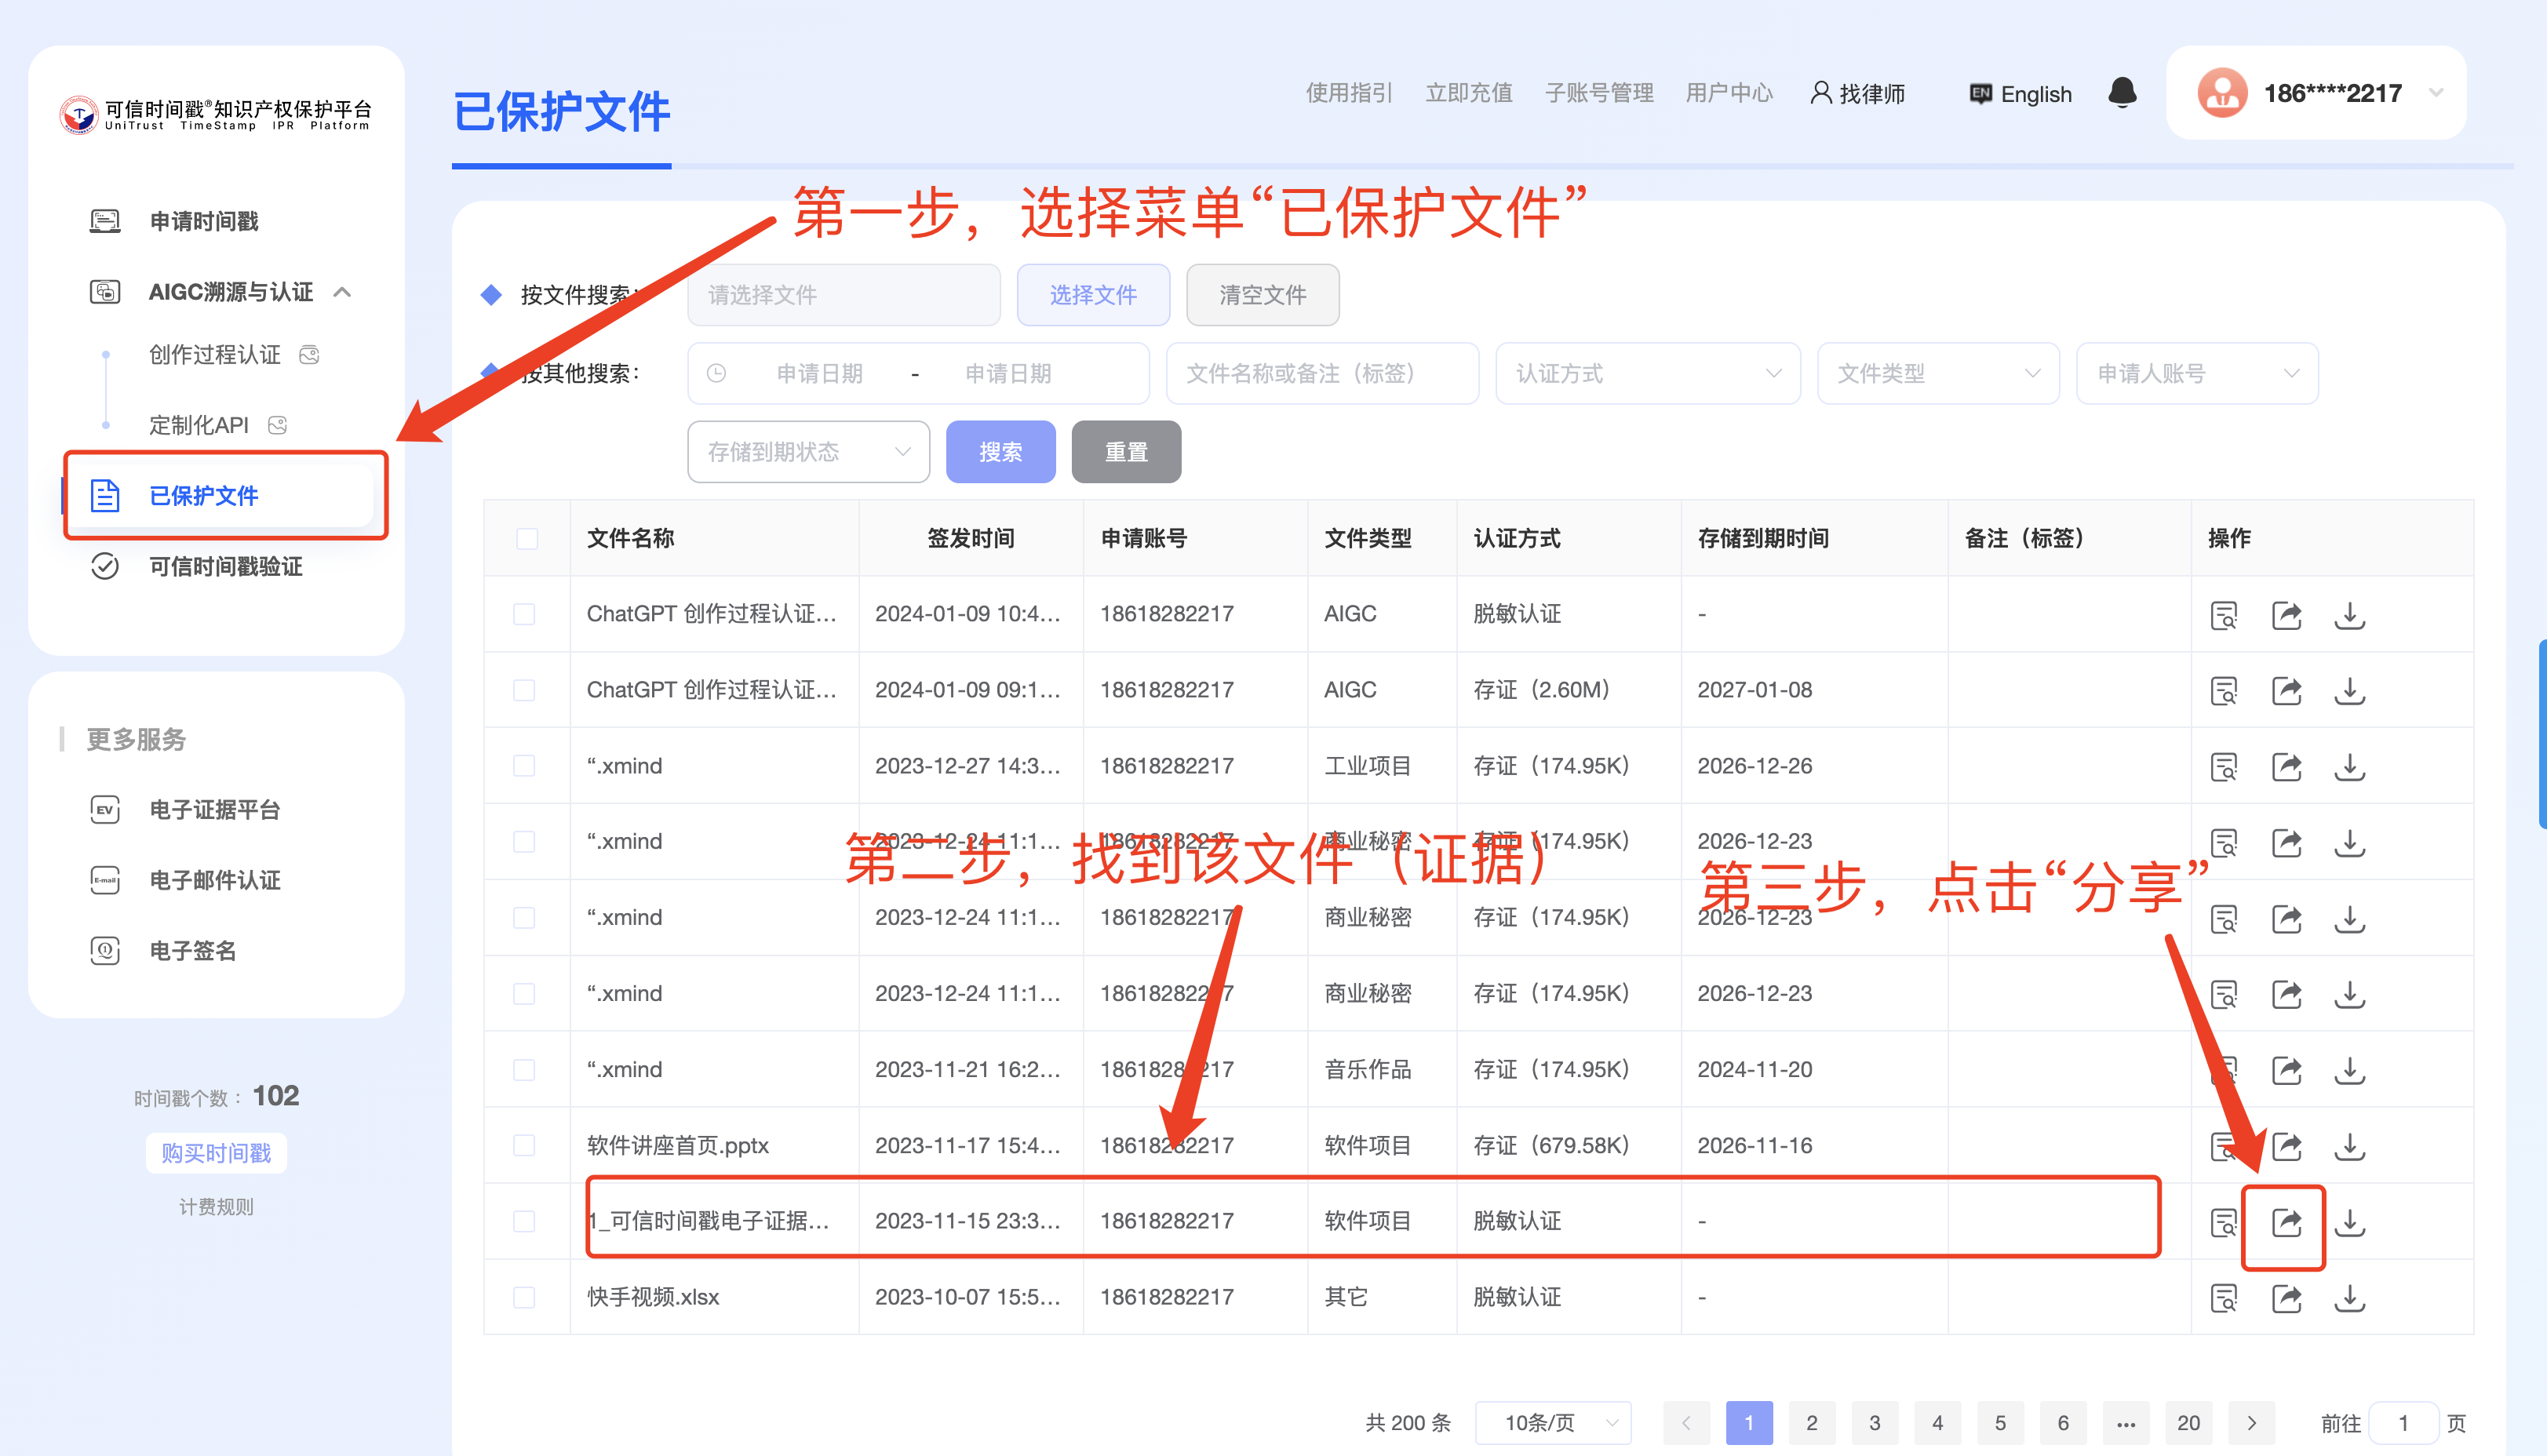
Task: Click download icon for 2026-12-26 xmind row
Action: tap(2349, 767)
